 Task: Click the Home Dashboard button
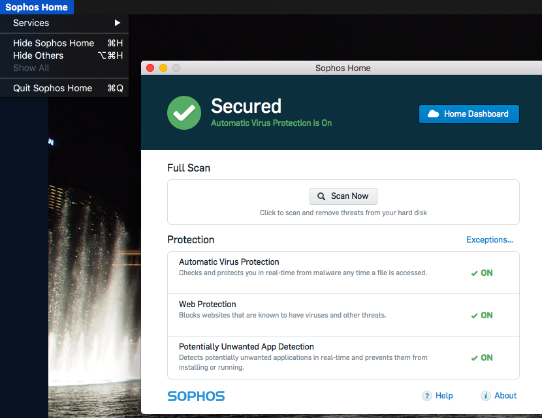pyautogui.click(x=469, y=114)
